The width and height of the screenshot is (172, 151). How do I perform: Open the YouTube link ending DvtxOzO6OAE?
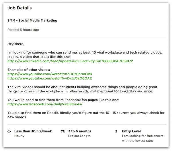click(x=50, y=78)
